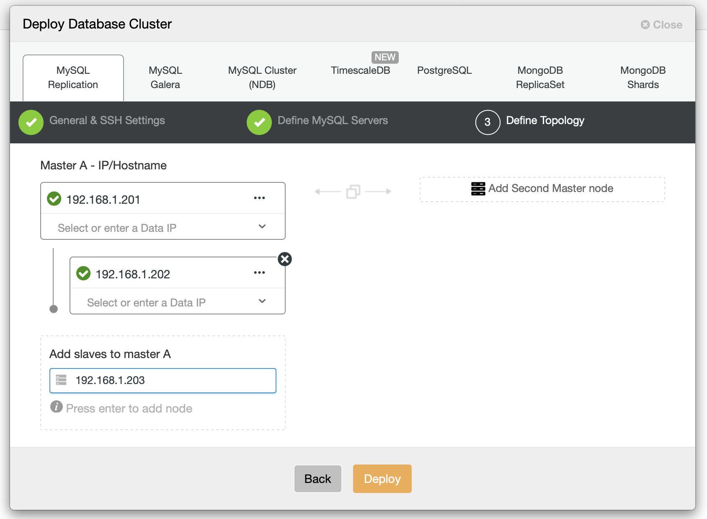
Task: Expand Data IP dropdown for 192.168.1.202
Action: [262, 301]
